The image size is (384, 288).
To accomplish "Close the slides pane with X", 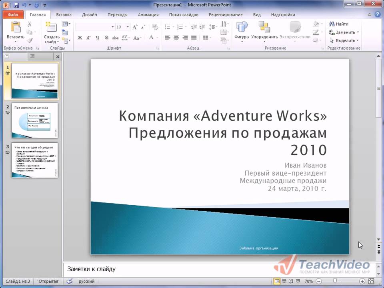I will pos(58,56).
